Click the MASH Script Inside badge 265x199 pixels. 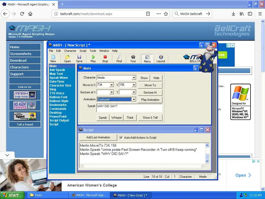pyautogui.click(x=25, y=95)
